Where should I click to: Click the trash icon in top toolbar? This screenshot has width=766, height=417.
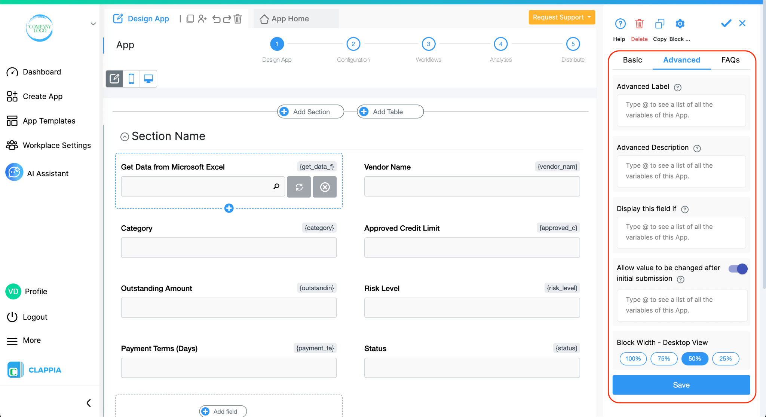(238, 19)
